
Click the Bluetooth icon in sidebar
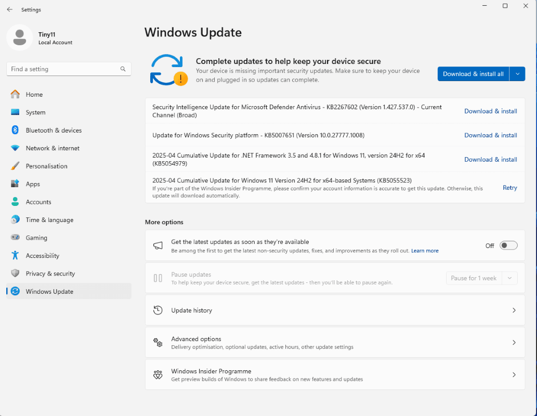(x=15, y=130)
